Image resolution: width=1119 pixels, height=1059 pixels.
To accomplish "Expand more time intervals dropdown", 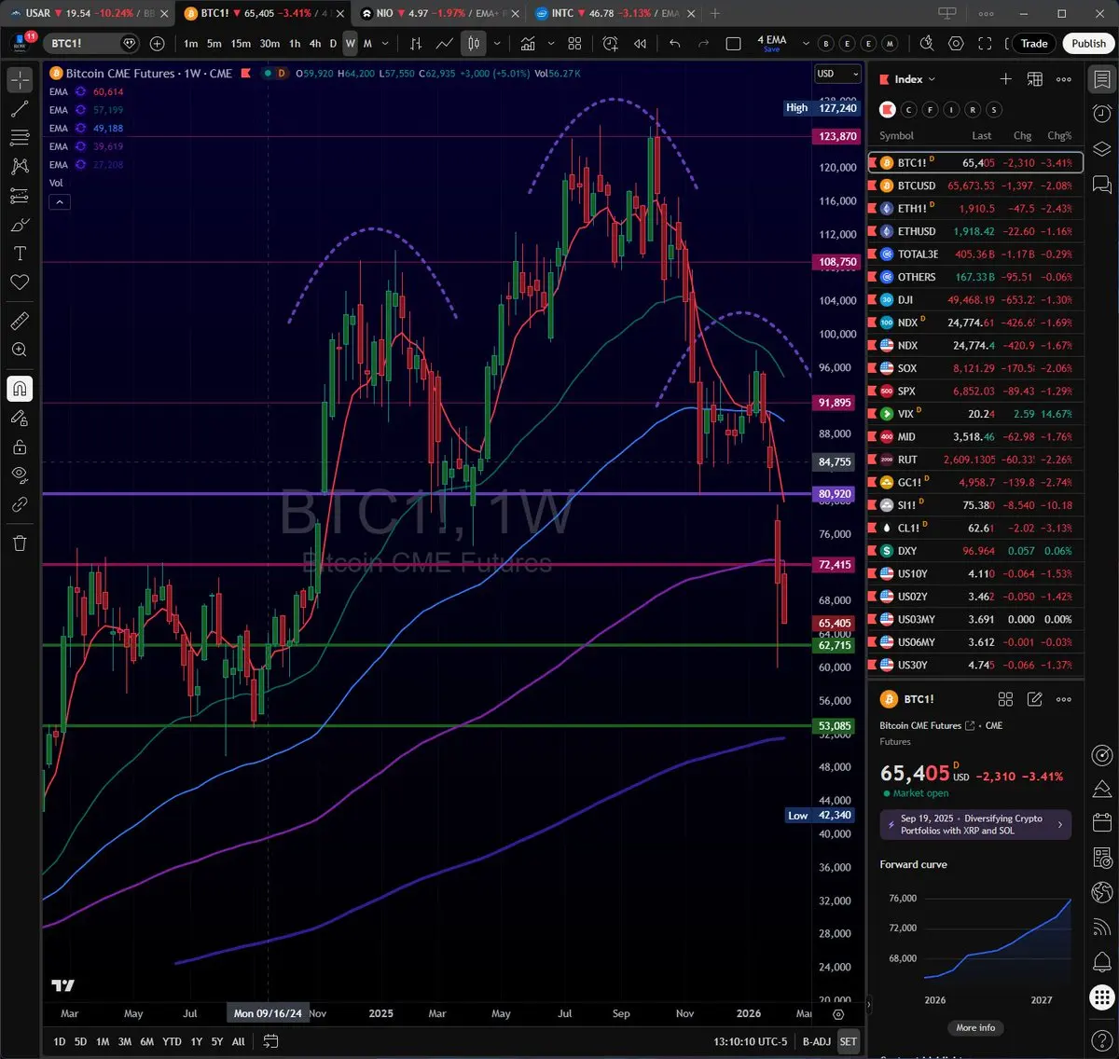I will tap(385, 44).
